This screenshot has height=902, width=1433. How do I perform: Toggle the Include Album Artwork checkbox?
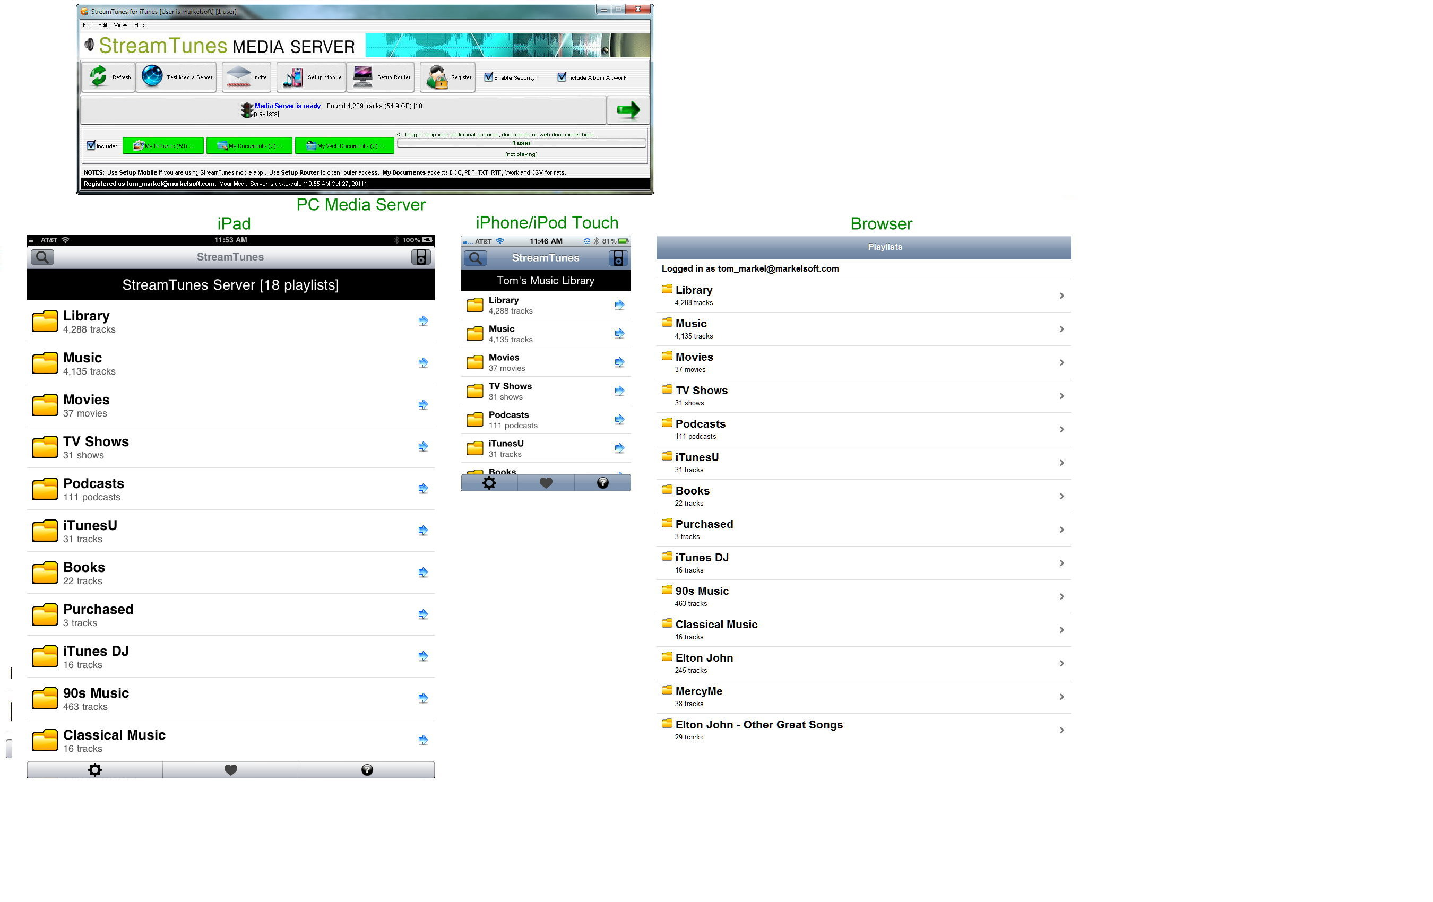coord(561,77)
